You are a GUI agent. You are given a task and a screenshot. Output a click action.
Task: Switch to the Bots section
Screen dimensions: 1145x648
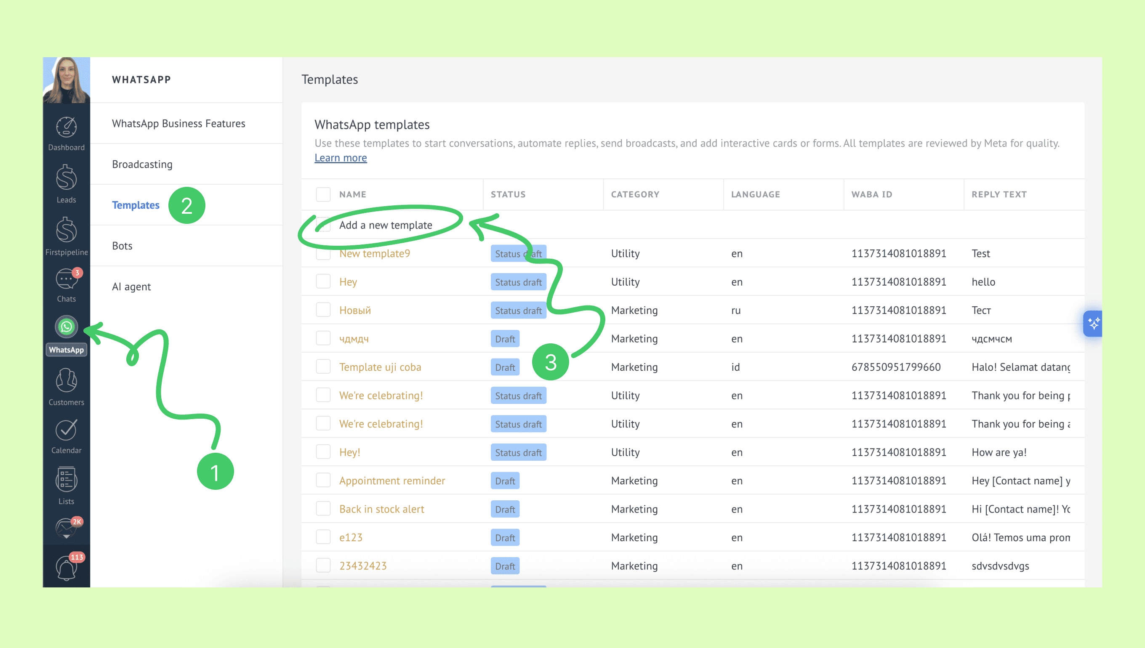(122, 246)
